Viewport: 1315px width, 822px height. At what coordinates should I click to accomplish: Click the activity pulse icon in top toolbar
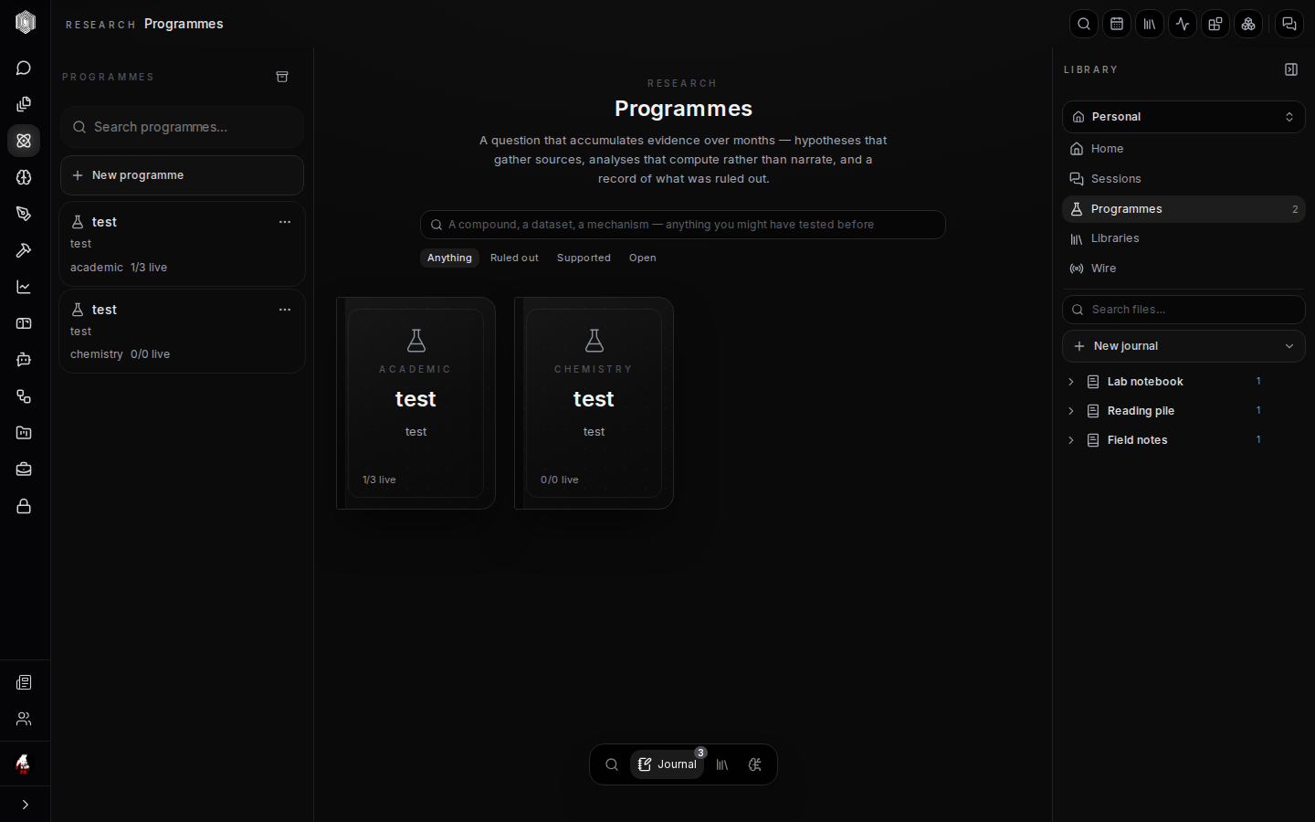(x=1183, y=24)
